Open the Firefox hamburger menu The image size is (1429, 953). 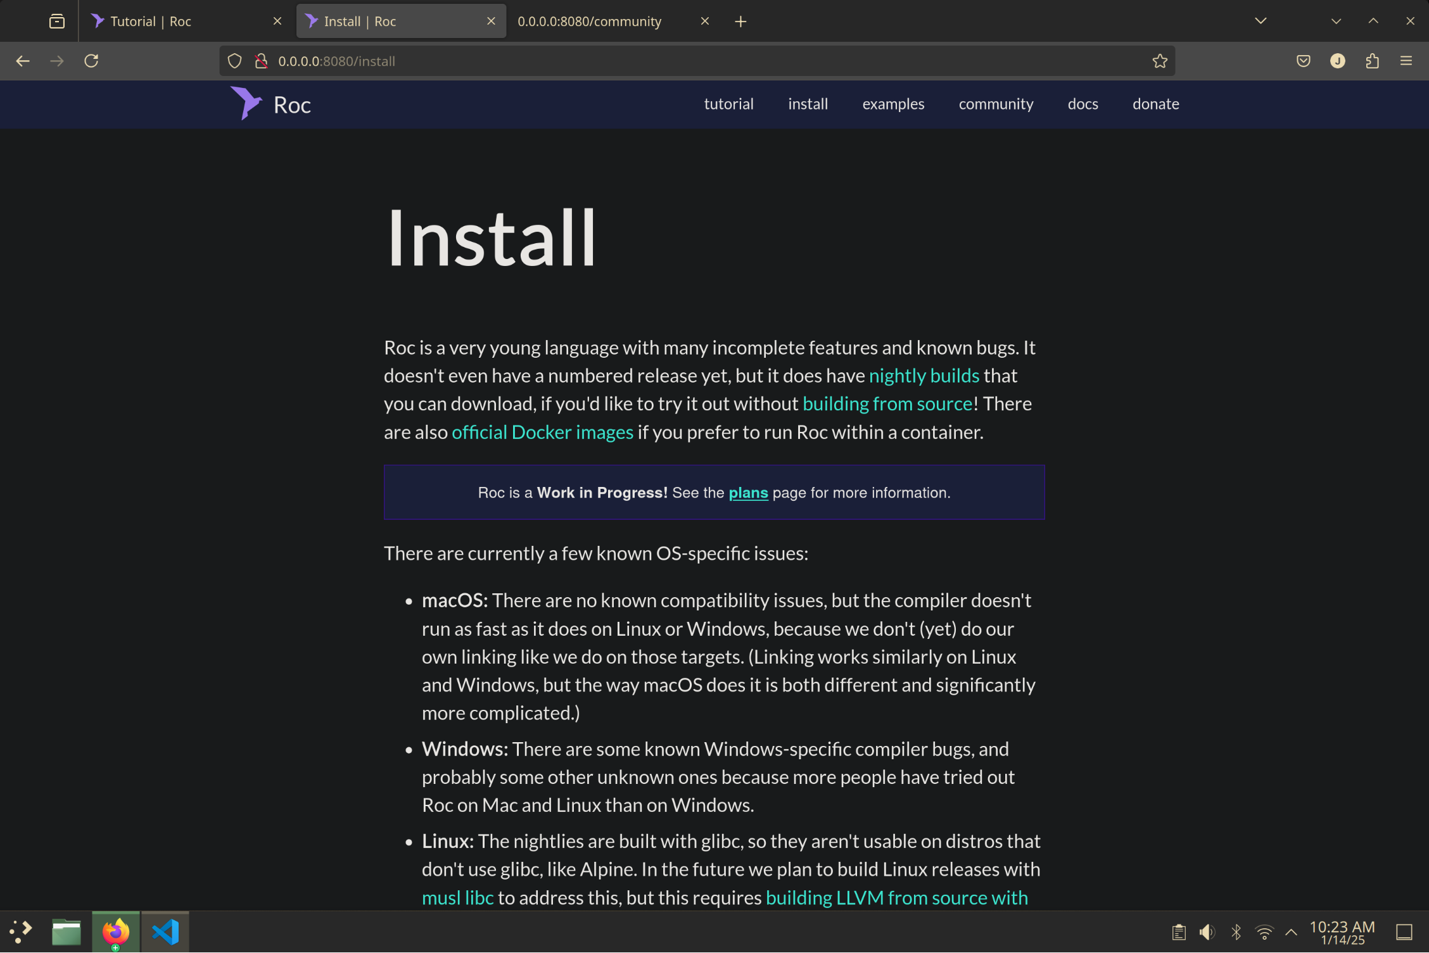coord(1406,61)
